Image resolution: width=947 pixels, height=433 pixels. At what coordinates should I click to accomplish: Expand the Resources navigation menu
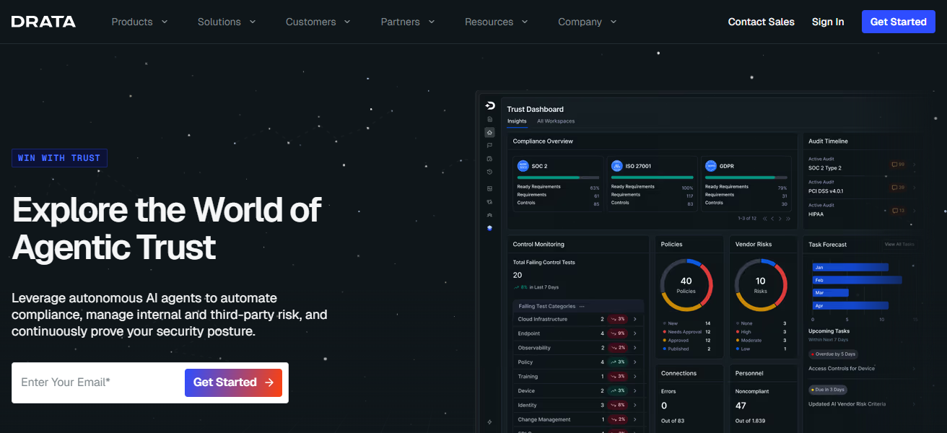(x=496, y=22)
